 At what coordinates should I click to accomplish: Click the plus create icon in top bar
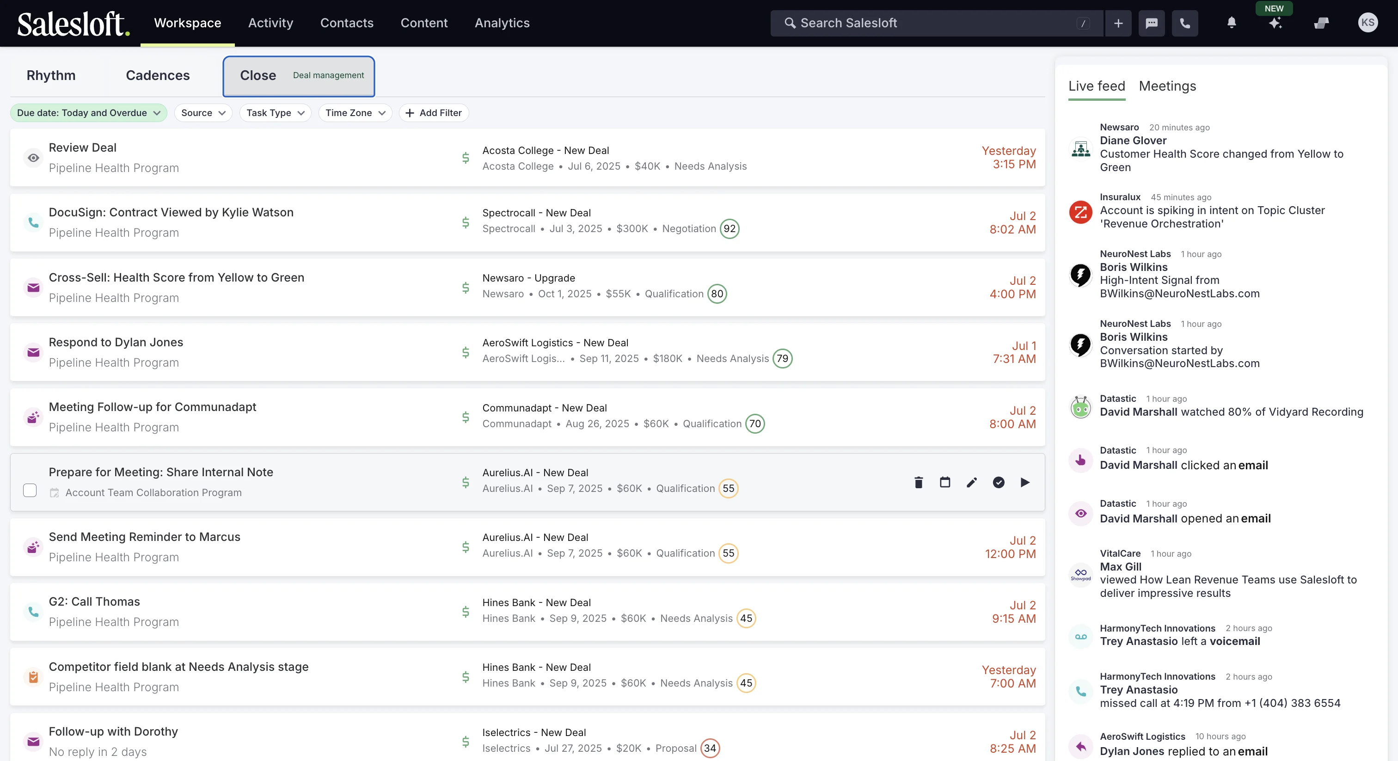pyautogui.click(x=1118, y=23)
